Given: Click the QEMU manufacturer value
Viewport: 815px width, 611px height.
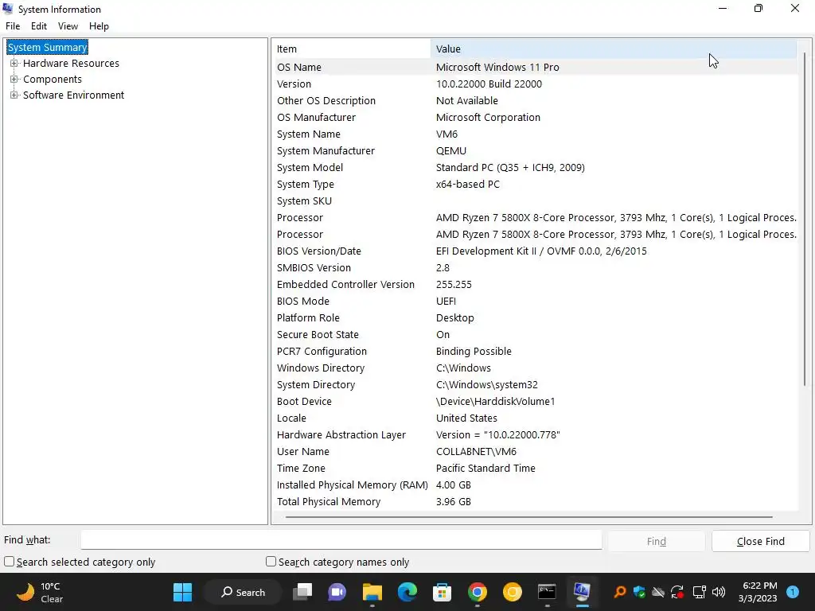Looking at the screenshot, I should [x=451, y=150].
